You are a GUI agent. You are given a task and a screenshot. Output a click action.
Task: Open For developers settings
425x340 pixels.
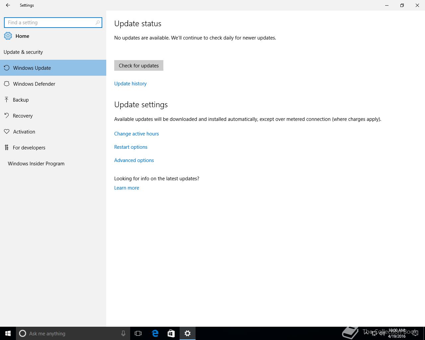tap(53, 147)
